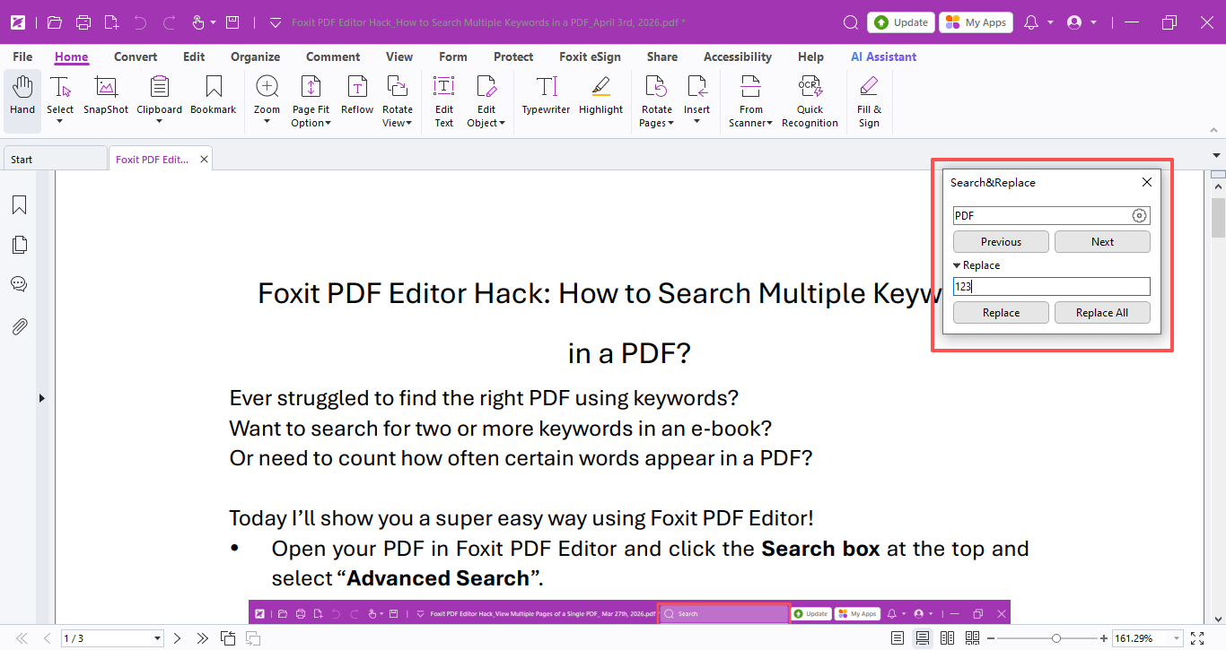This screenshot has height=650, width=1226.
Task: Switch to the Protect tab
Action: click(513, 56)
